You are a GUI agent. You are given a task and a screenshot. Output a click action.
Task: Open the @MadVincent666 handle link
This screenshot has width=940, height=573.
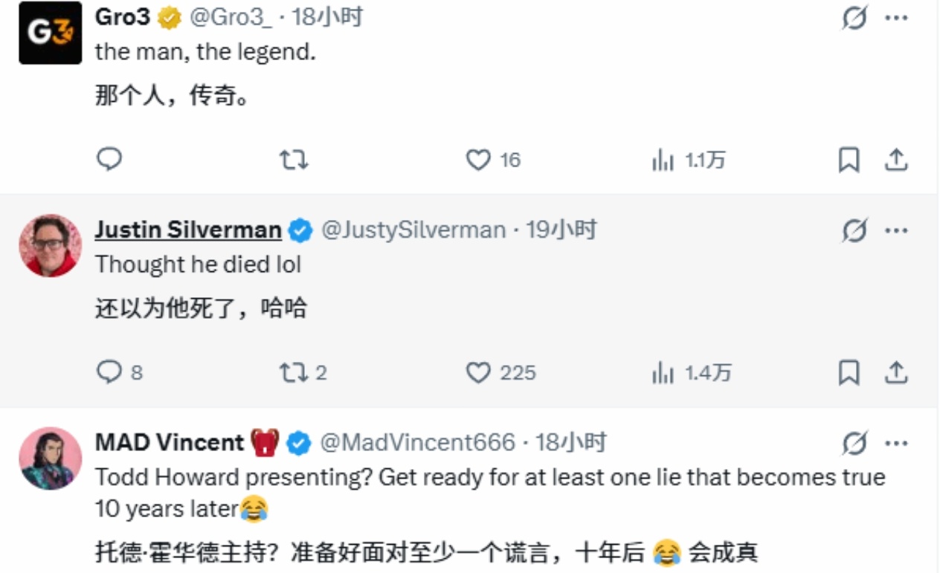(x=417, y=443)
